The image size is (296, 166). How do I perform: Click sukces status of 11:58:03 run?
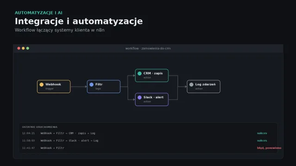tap(262, 140)
